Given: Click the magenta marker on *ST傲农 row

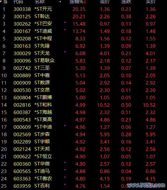Looking at the screenshot, I should pyautogui.click(x=65, y=177).
